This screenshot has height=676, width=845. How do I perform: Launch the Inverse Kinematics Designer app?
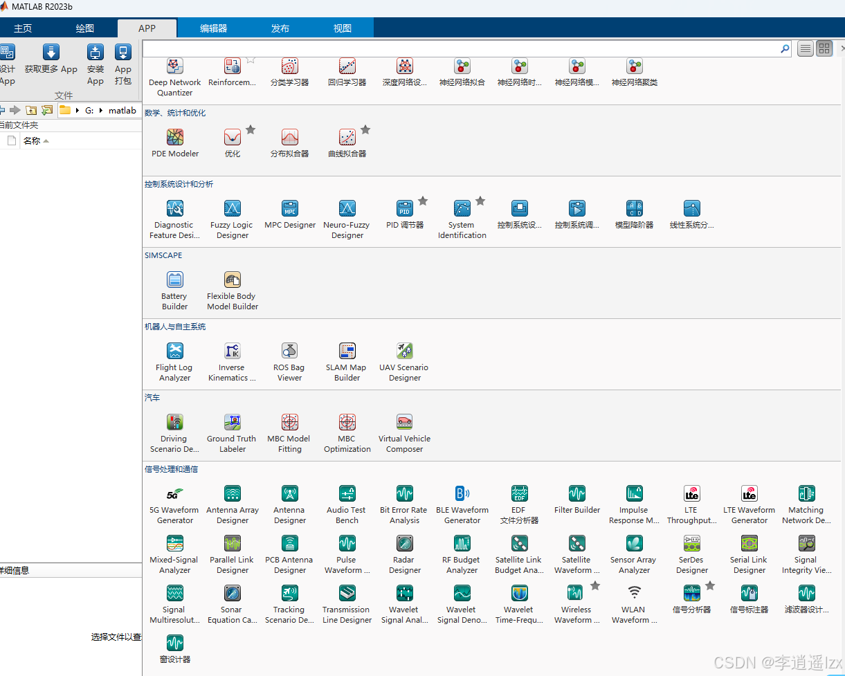233,362
